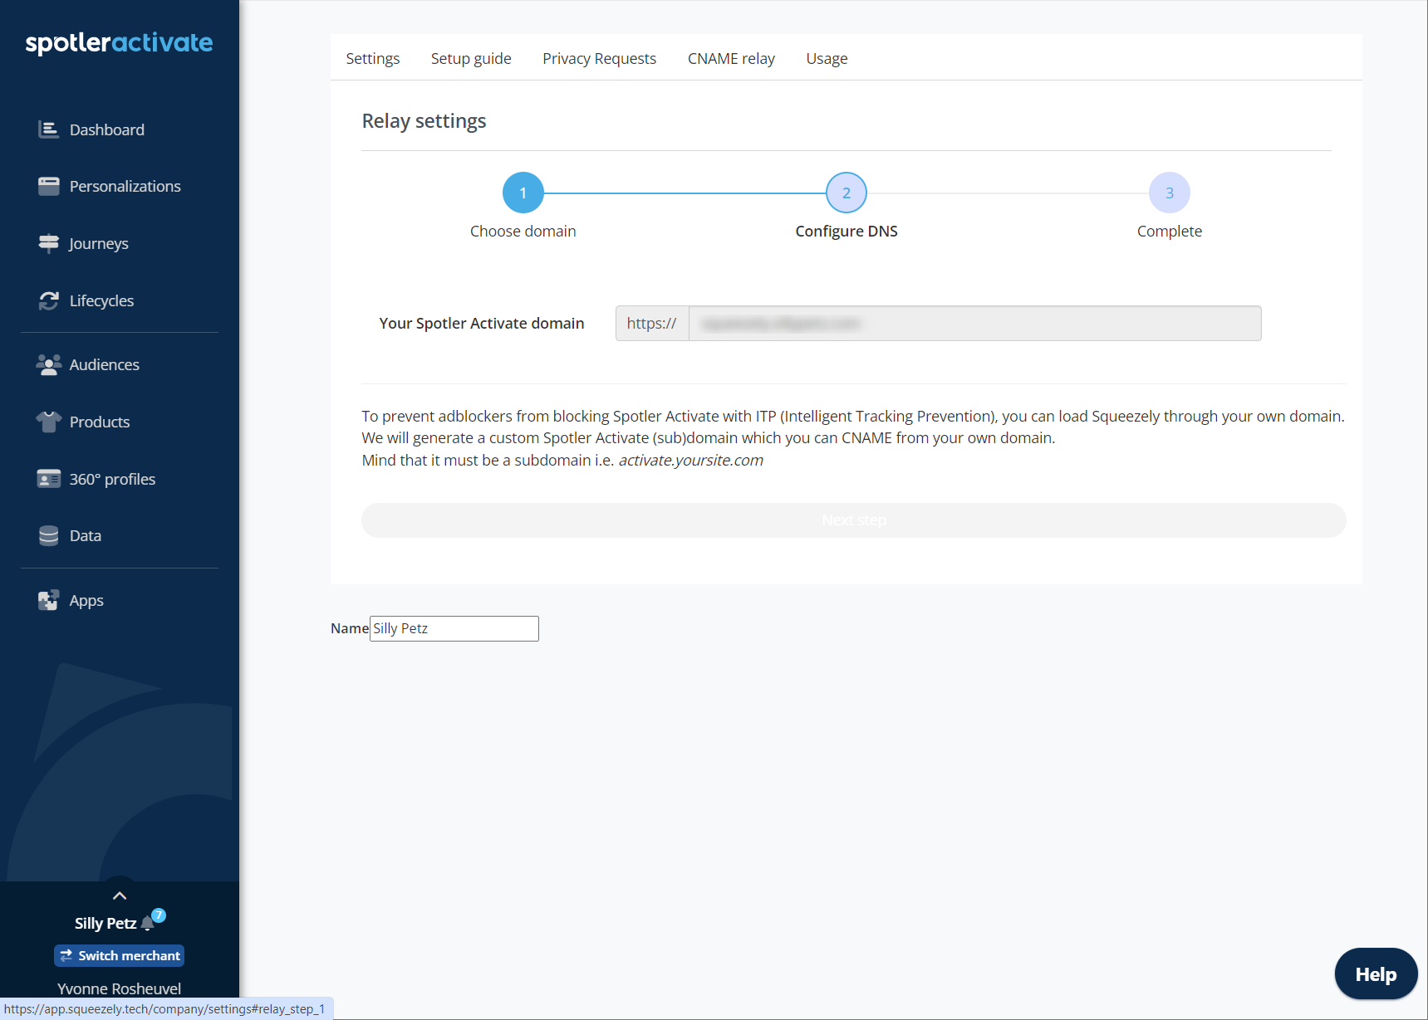The height and width of the screenshot is (1020, 1428).
Task: Select Lifecycles in the sidebar
Action: (x=101, y=300)
